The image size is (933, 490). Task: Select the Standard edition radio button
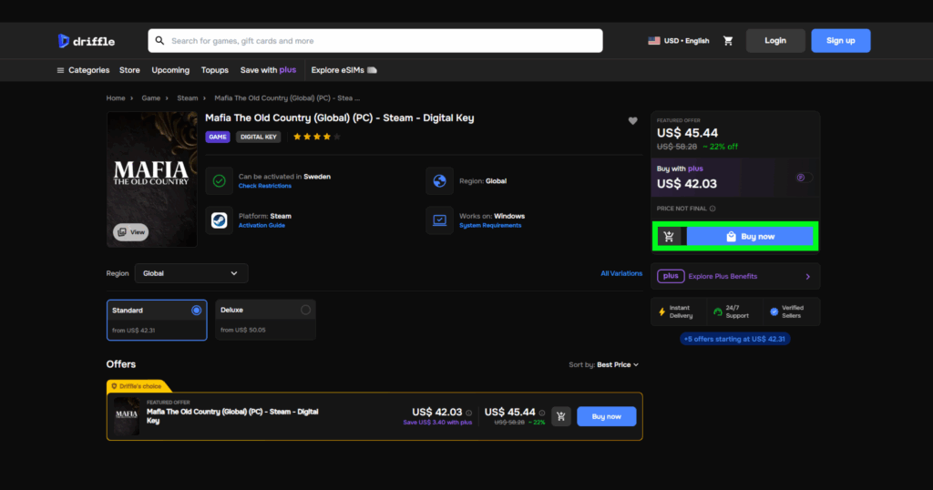196,311
